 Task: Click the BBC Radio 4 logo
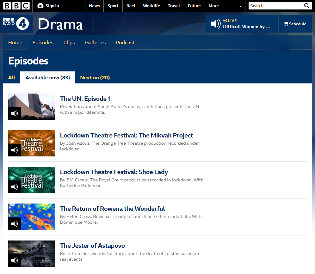[x=16, y=23]
